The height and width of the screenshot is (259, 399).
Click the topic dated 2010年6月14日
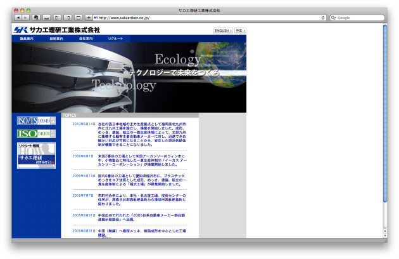point(142,134)
